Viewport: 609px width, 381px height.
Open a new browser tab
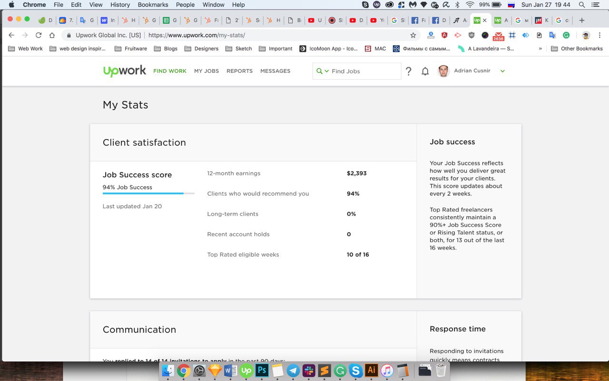coord(581,20)
